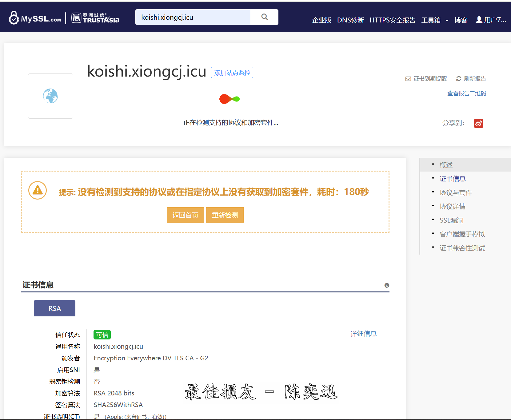The width and height of the screenshot is (511, 420).
Task: Click the user profile icon
Action: pyautogui.click(x=479, y=20)
